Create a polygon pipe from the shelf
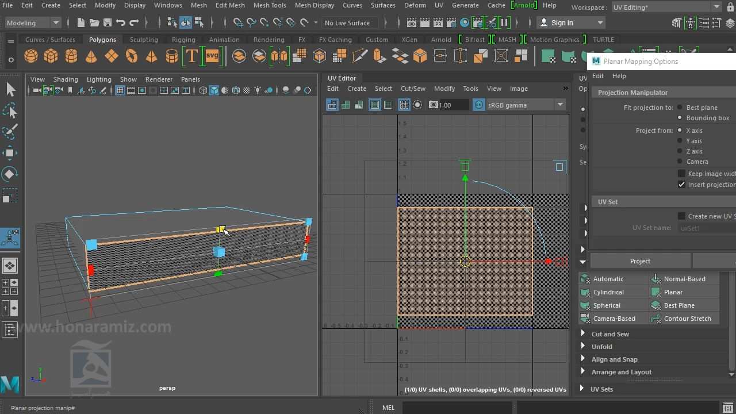The width and height of the screenshot is (736, 414). pos(171,56)
